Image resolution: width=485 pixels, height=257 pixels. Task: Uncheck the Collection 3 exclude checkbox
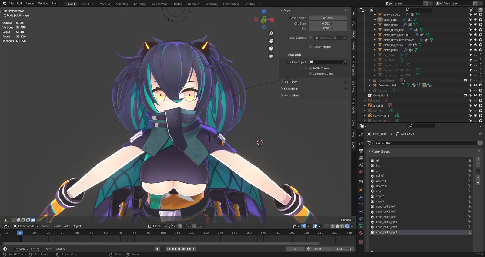[x=465, y=95]
